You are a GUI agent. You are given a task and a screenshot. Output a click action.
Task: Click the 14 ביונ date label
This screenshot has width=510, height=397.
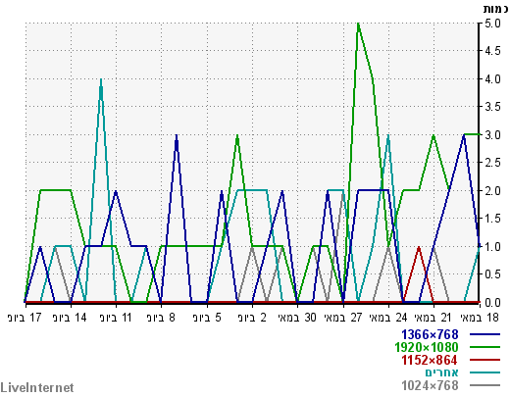70,318
